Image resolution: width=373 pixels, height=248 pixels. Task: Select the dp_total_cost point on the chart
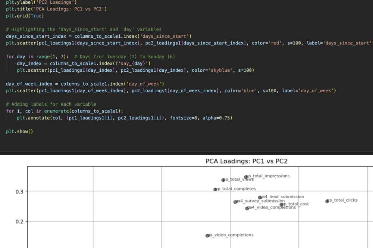[x=282, y=204]
